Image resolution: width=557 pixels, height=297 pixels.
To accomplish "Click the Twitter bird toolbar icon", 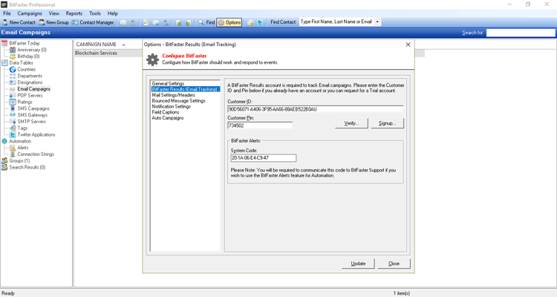I will tap(260, 22).
